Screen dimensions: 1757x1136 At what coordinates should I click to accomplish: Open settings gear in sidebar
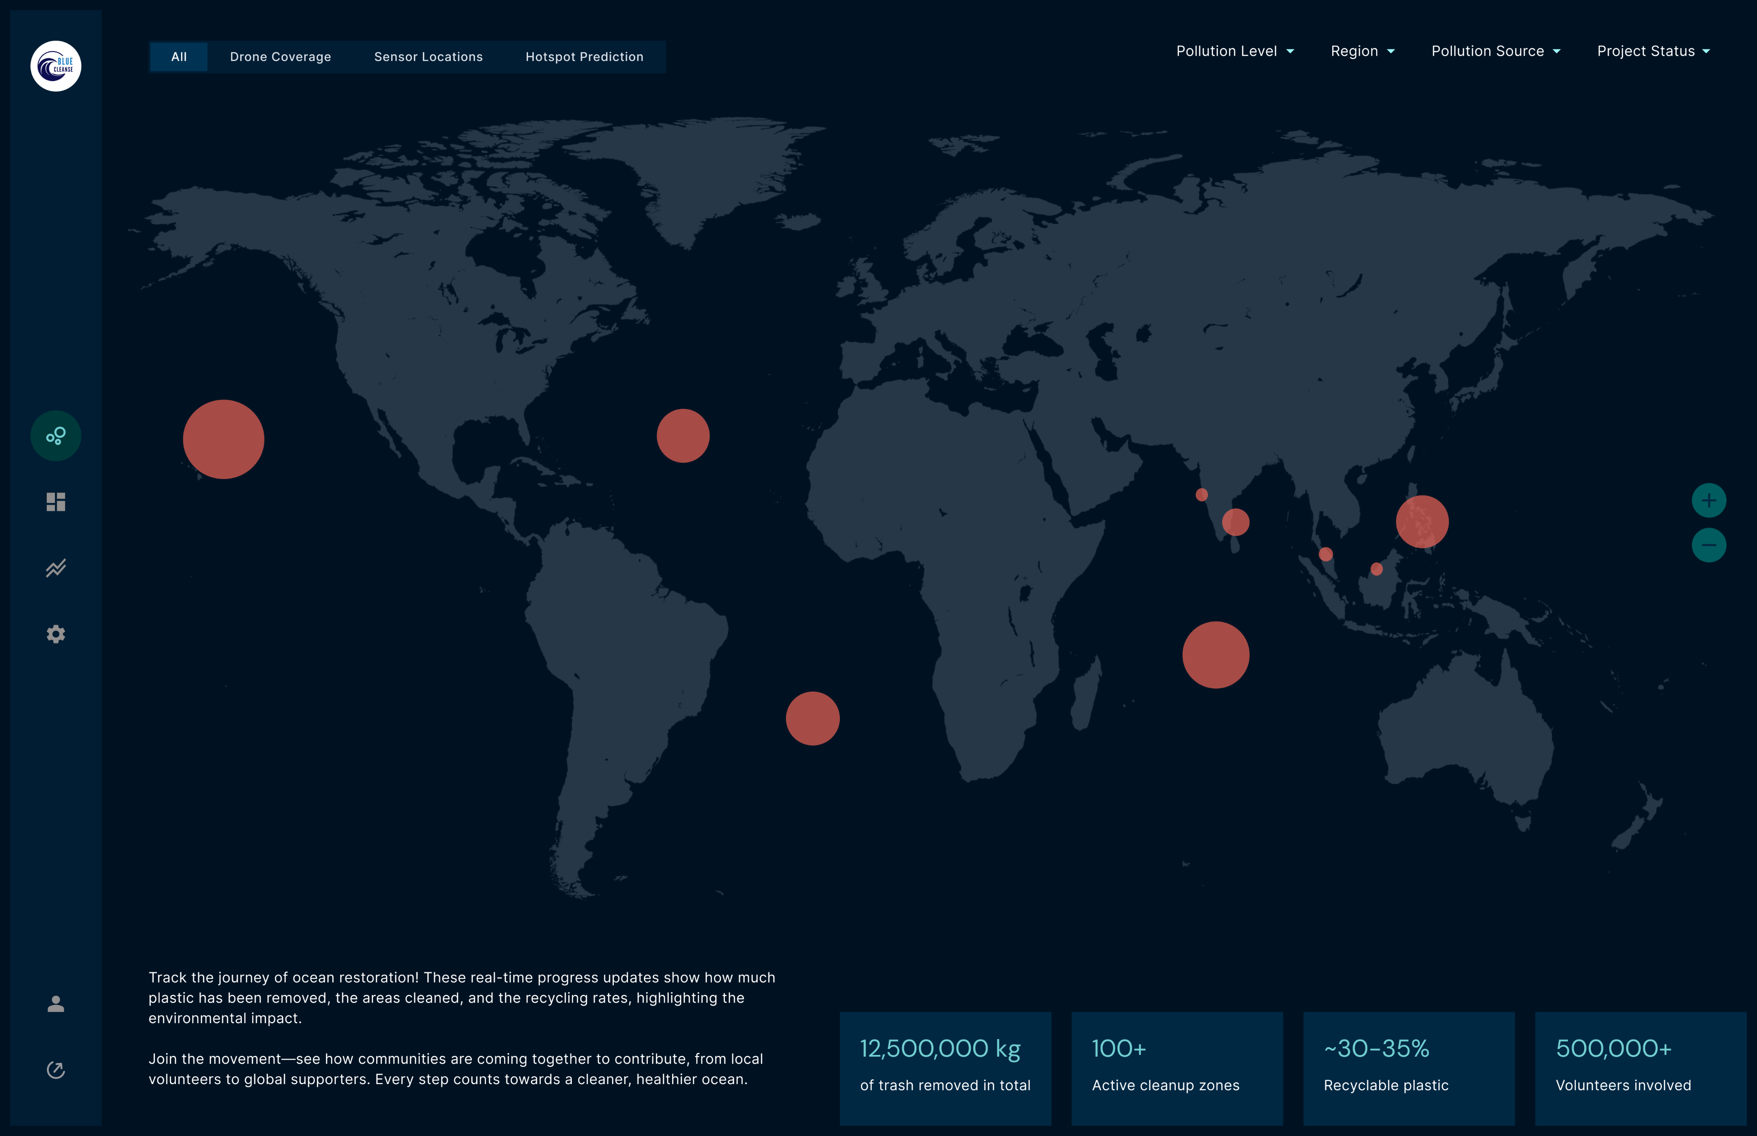(x=56, y=634)
